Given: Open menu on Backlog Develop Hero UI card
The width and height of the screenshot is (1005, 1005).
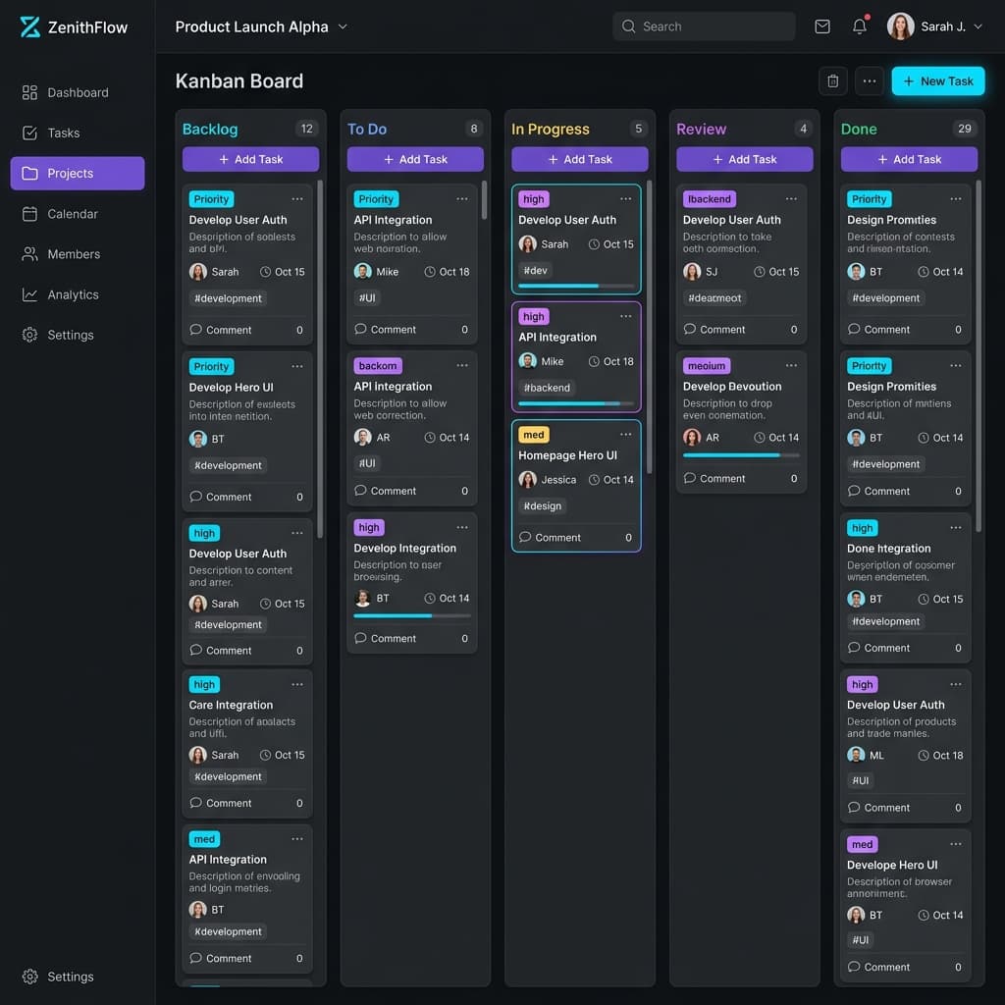Looking at the screenshot, I should (x=297, y=366).
